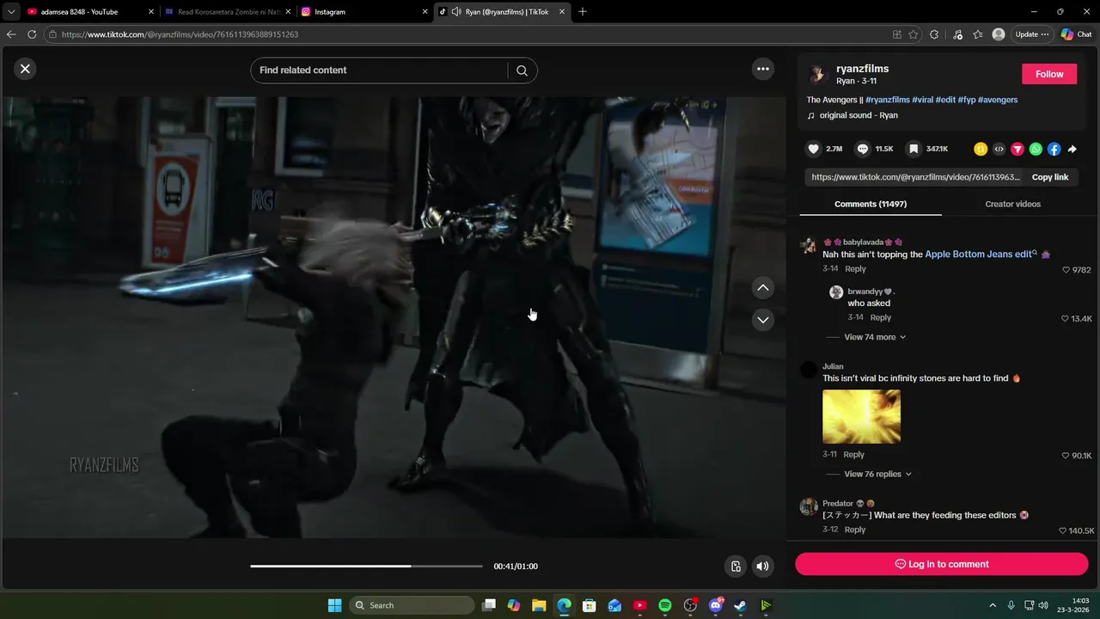1100x619 pixels.
Task: Close the TikTok video viewer
Action: click(x=25, y=69)
